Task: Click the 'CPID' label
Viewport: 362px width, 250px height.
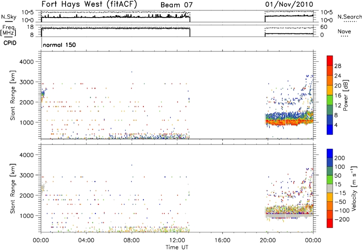Action: (x=10, y=43)
